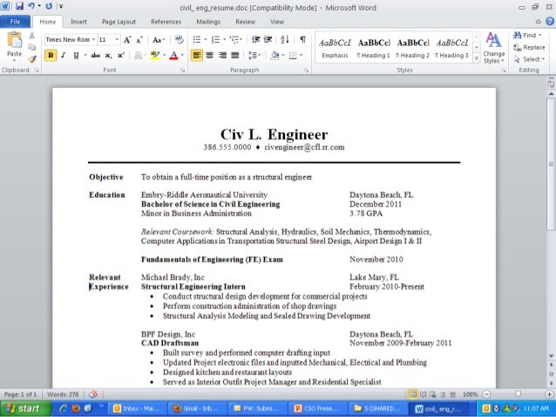Viewport: 556px width, 417px height.
Task: Undo the last action
Action: [x=31, y=6]
